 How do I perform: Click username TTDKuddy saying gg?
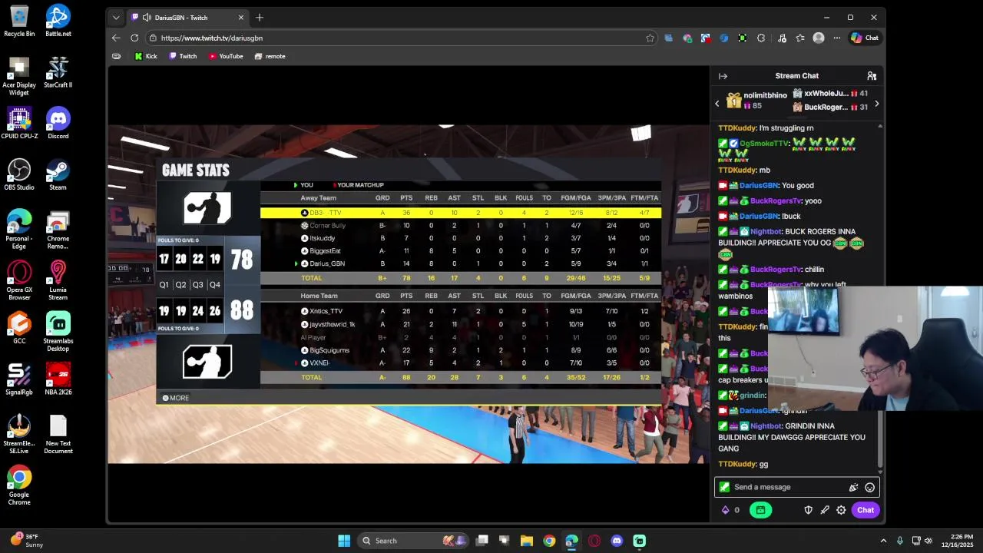coord(737,464)
